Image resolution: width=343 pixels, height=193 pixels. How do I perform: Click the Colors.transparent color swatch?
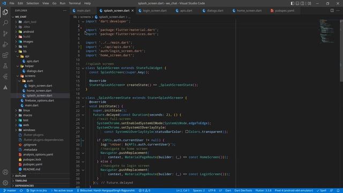pyautogui.click(x=187, y=131)
